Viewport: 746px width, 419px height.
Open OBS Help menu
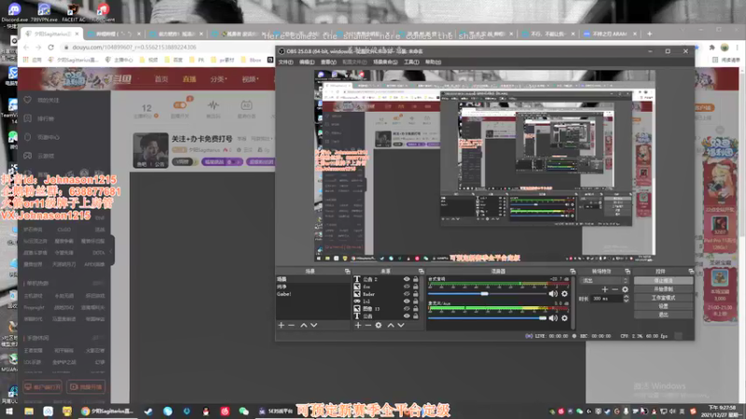[x=433, y=62]
